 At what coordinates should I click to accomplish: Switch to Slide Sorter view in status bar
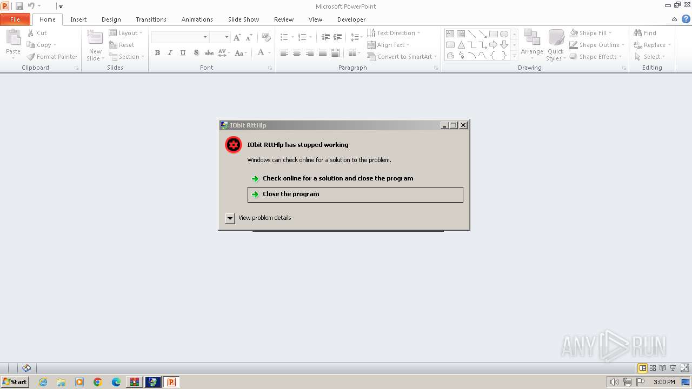click(x=653, y=368)
